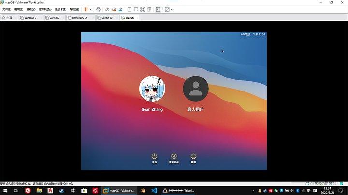348x195 pixels.
Task: Open Microsoft Store from taskbar
Action: point(84,190)
